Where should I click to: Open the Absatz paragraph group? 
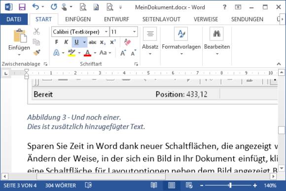point(150,41)
